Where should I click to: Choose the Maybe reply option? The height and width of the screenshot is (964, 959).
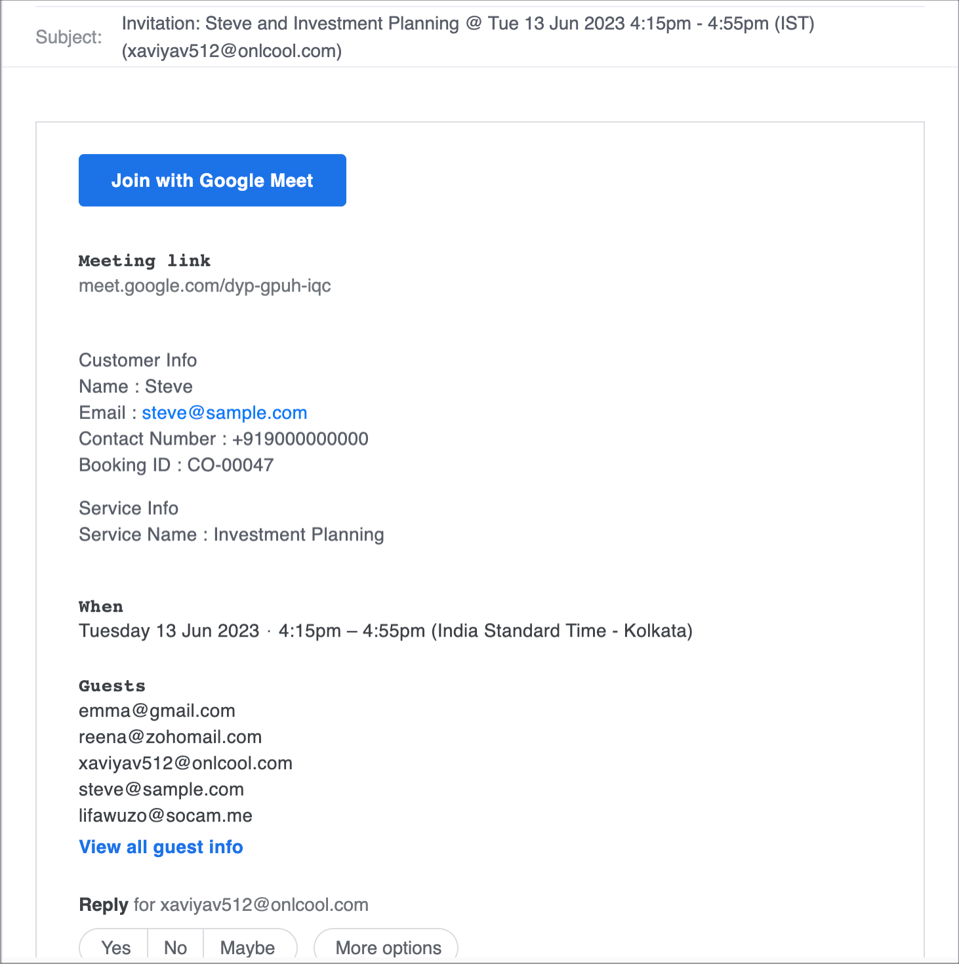pyautogui.click(x=248, y=948)
